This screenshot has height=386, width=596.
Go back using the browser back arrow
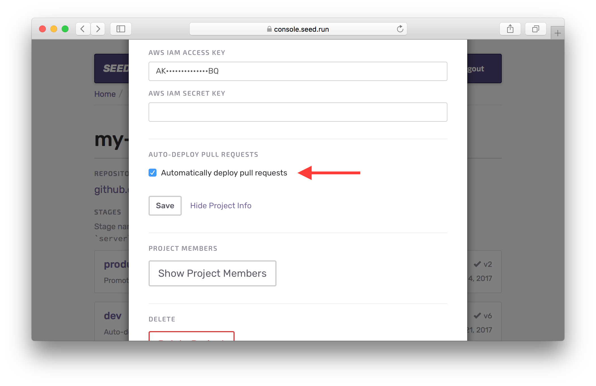(83, 29)
